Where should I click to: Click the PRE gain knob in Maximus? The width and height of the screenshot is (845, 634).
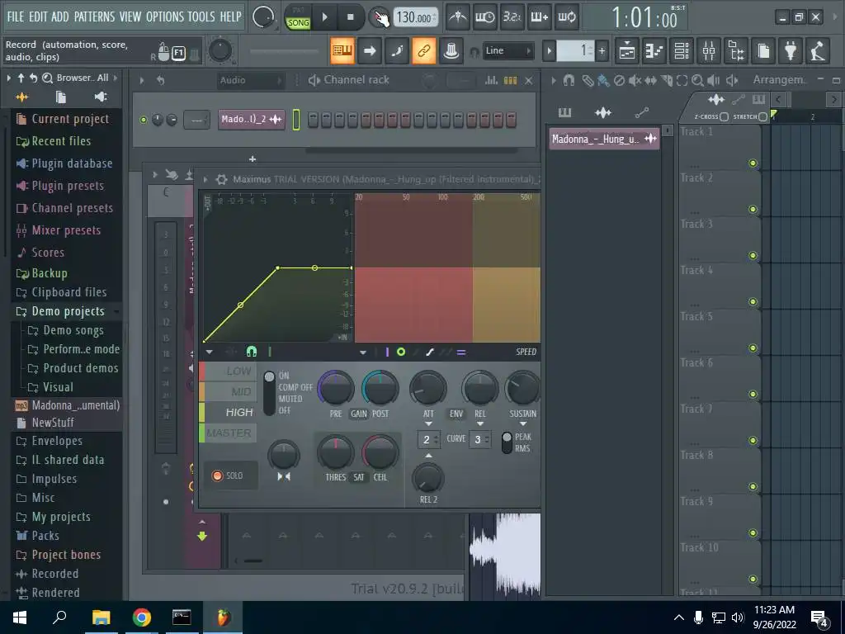[336, 388]
